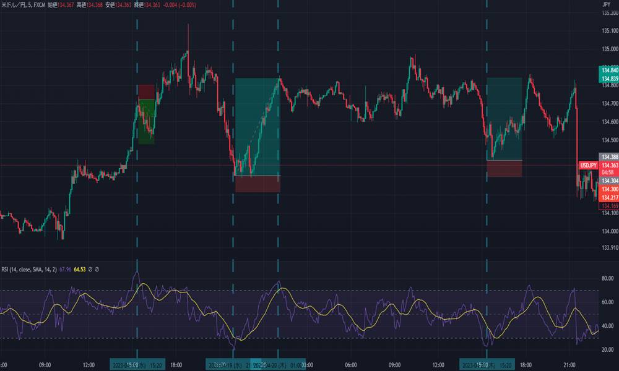Click the second ∅ icon in RSI legend
619x371 pixels.
point(97,269)
